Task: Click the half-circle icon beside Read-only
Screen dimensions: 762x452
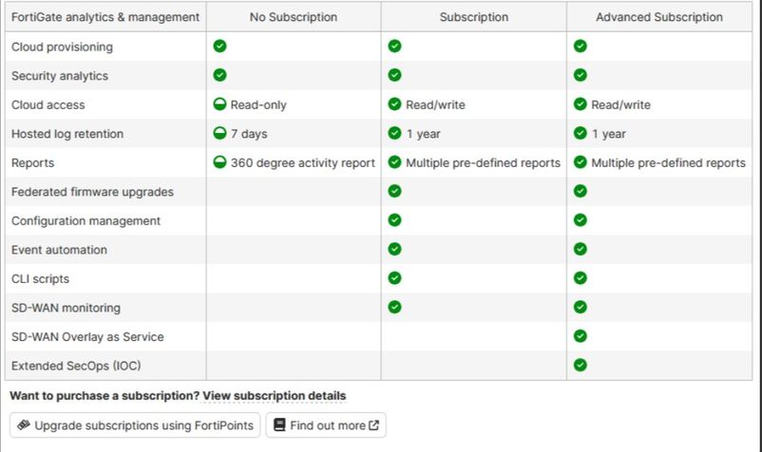Action: (x=219, y=104)
